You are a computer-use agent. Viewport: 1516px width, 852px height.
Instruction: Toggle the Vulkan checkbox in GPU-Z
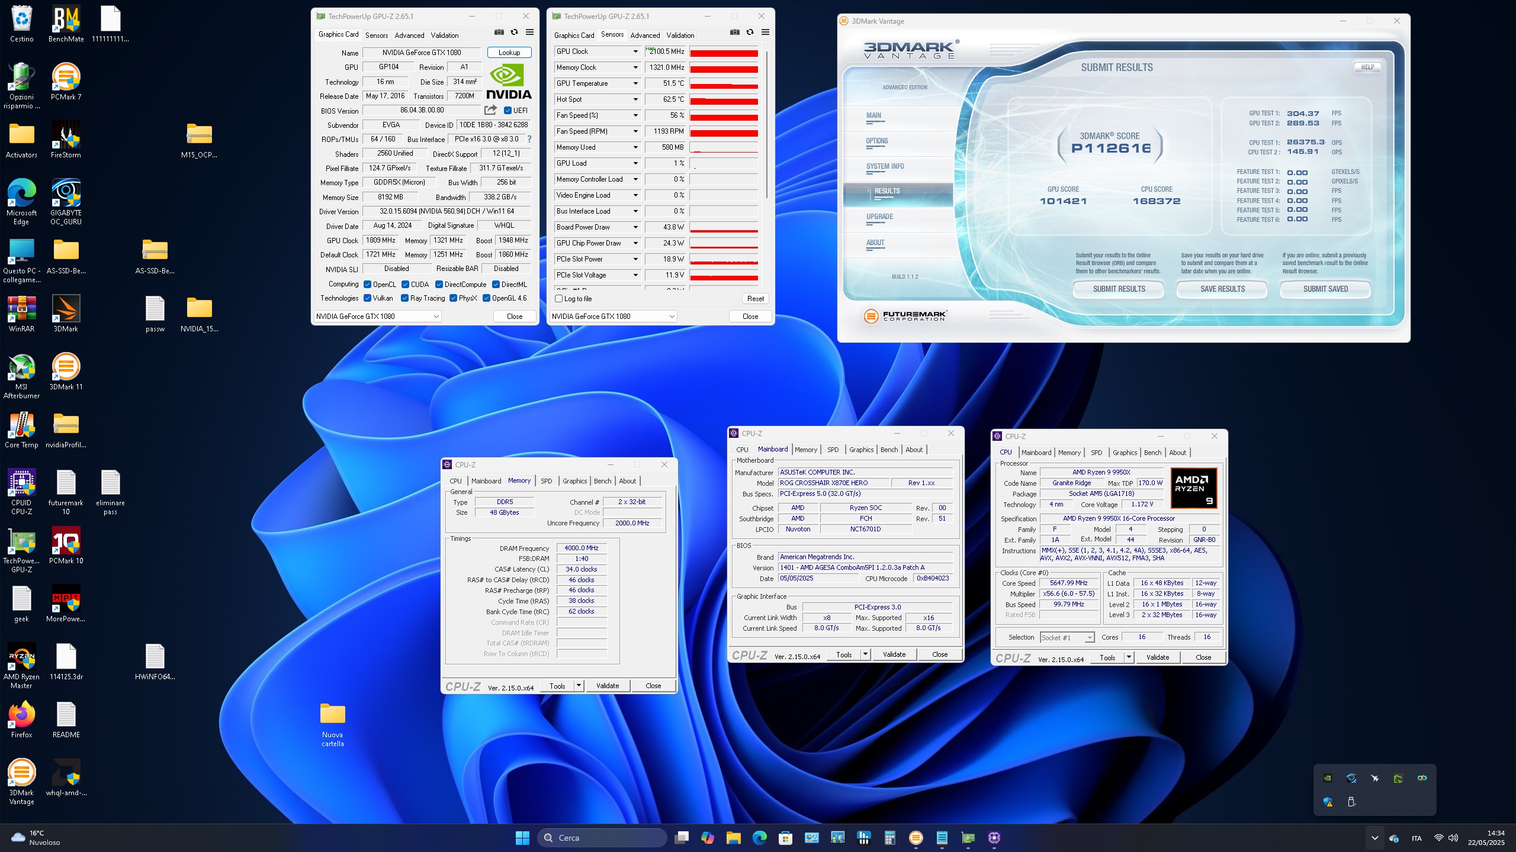(x=367, y=298)
